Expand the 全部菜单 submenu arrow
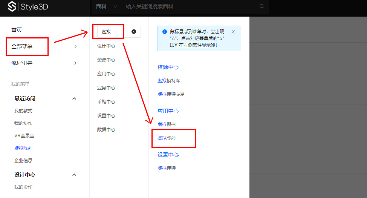The height and width of the screenshot is (198, 367). [75, 46]
